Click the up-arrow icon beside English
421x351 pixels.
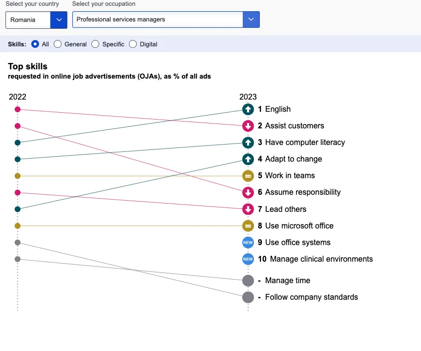tap(248, 109)
